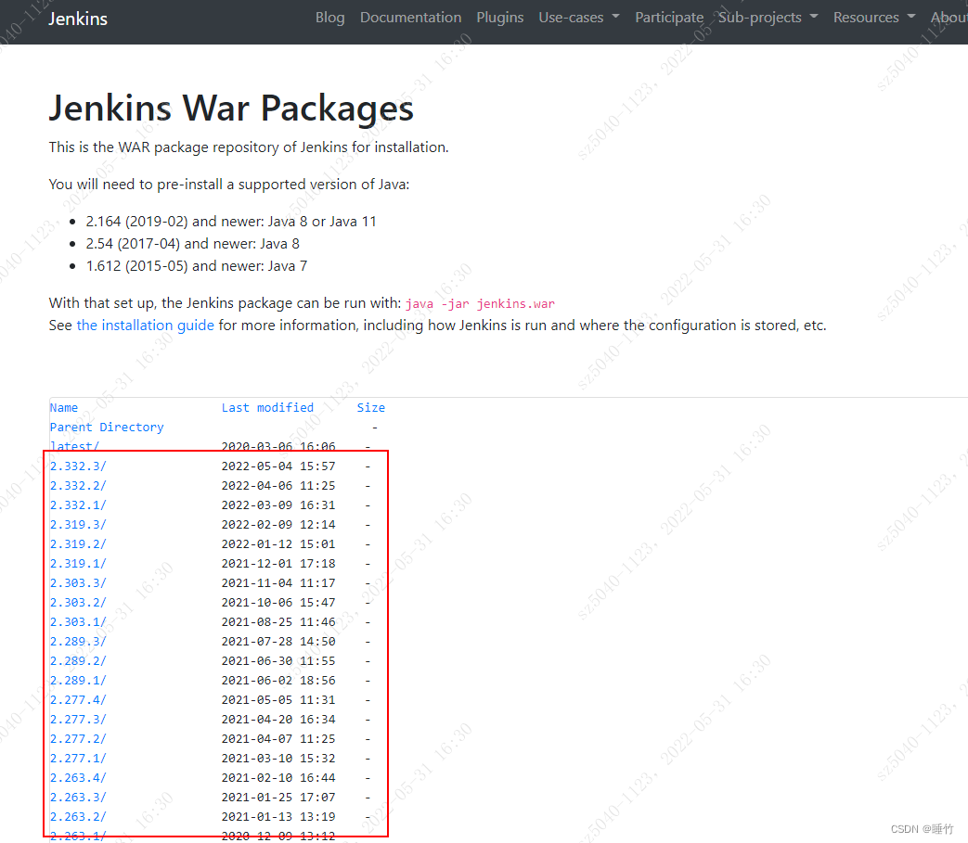Open the Blog menu item
968x843 pixels.
click(329, 18)
